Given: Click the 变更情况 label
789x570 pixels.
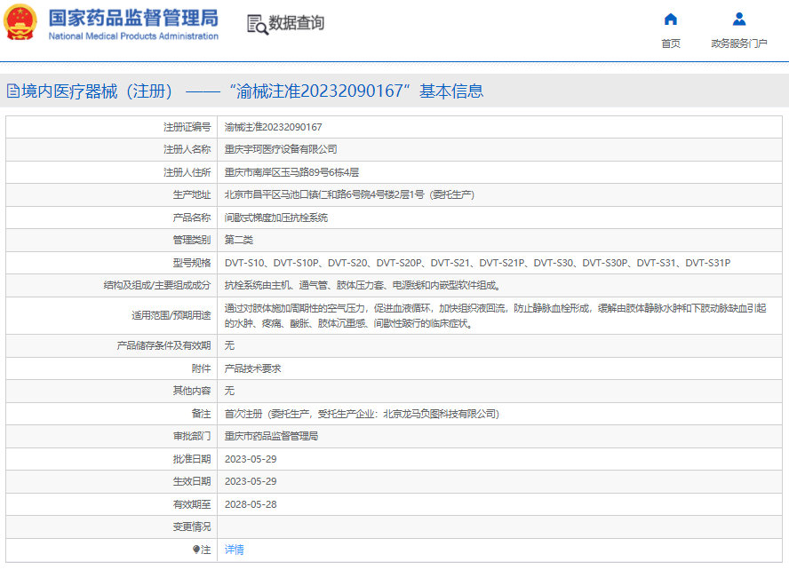Looking at the screenshot, I should (x=192, y=526).
